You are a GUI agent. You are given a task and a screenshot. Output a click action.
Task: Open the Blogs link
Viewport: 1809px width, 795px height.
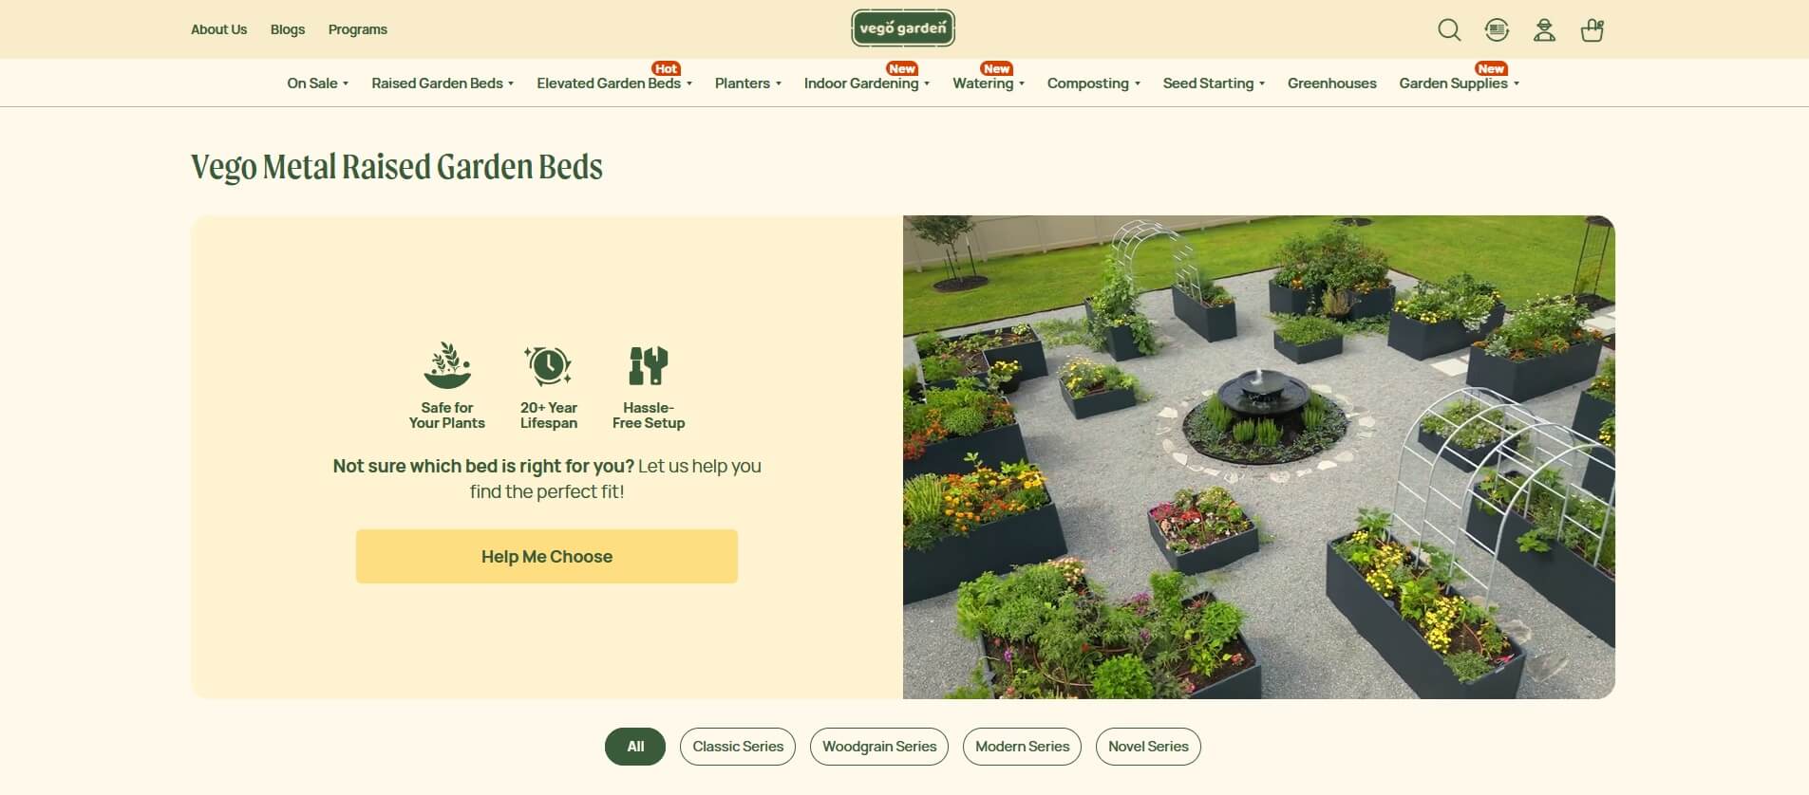click(x=288, y=29)
